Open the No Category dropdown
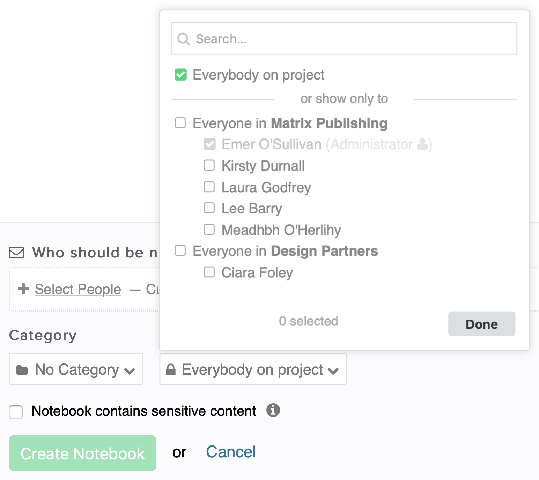 [76, 369]
